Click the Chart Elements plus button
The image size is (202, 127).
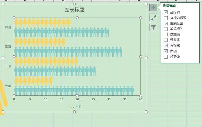153,7
